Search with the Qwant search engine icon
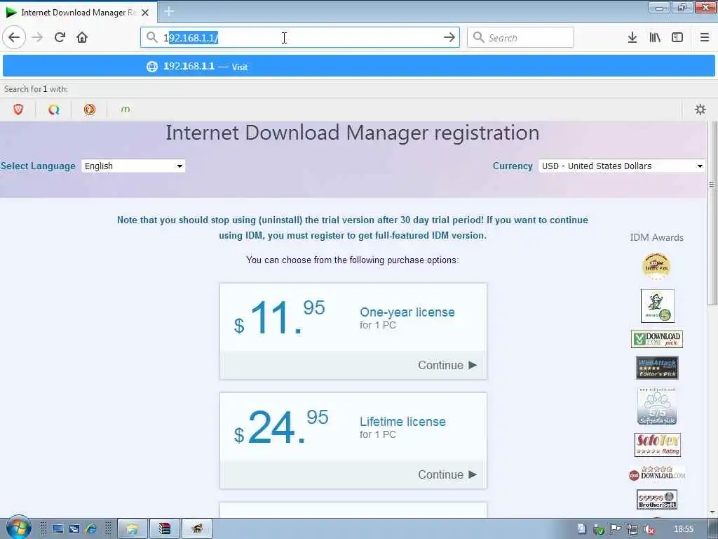718x539 pixels. (53, 109)
